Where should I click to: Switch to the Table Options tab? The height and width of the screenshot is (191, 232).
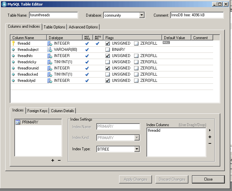(54, 27)
